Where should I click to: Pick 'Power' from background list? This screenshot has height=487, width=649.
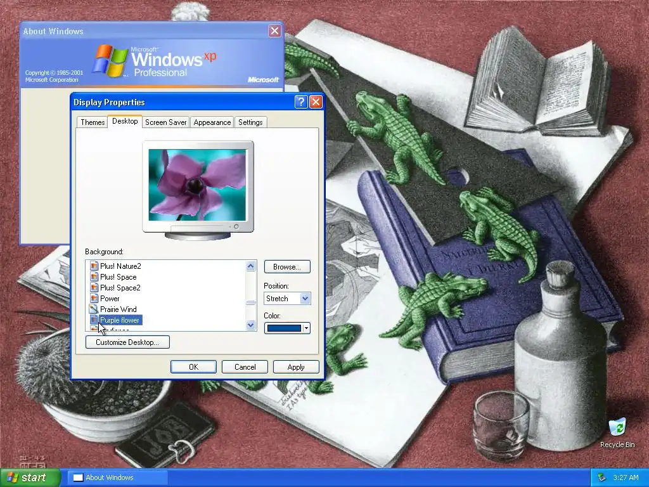pos(110,298)
